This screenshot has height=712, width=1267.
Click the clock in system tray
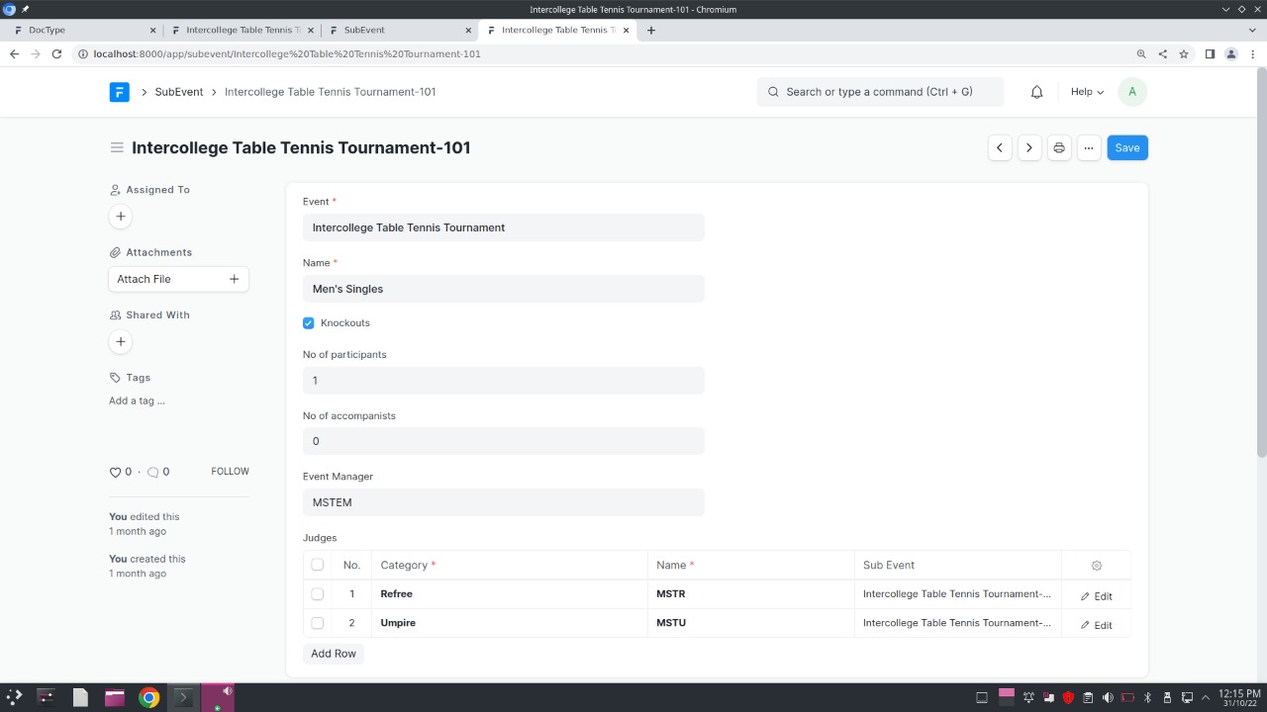[1239, 697]
